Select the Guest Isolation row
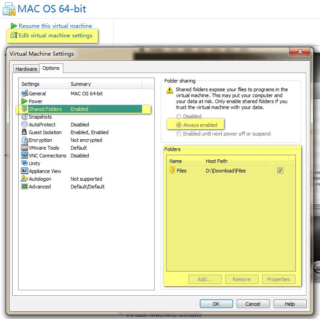This screenshot has width=320, height=319. [81, 132]
